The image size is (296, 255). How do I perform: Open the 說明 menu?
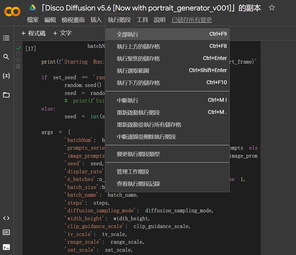point(160,20)
